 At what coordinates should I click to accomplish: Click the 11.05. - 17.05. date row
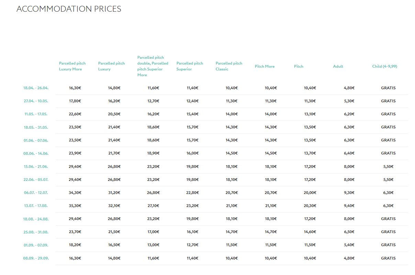point(36,114)
